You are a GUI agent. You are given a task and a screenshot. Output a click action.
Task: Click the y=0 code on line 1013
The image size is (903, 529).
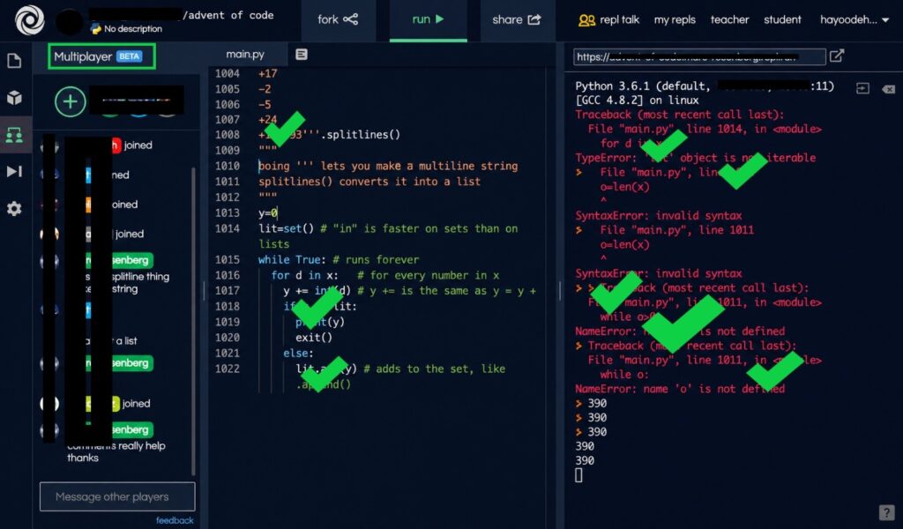tap(268, 213)
